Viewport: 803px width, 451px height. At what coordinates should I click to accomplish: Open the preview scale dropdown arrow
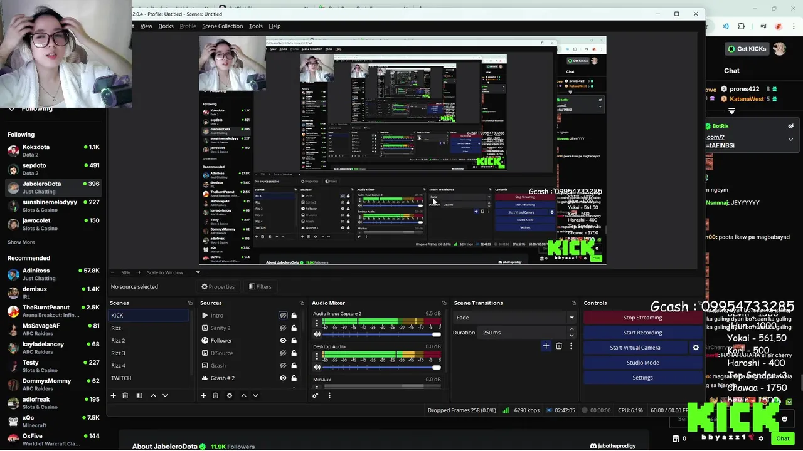[198, 272]
